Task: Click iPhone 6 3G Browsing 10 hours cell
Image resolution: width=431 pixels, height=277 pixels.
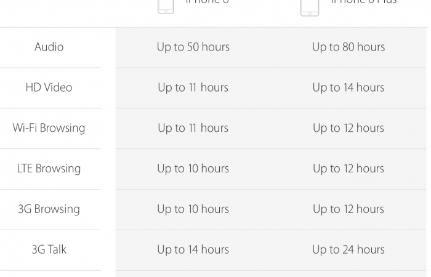Action: 193,209
